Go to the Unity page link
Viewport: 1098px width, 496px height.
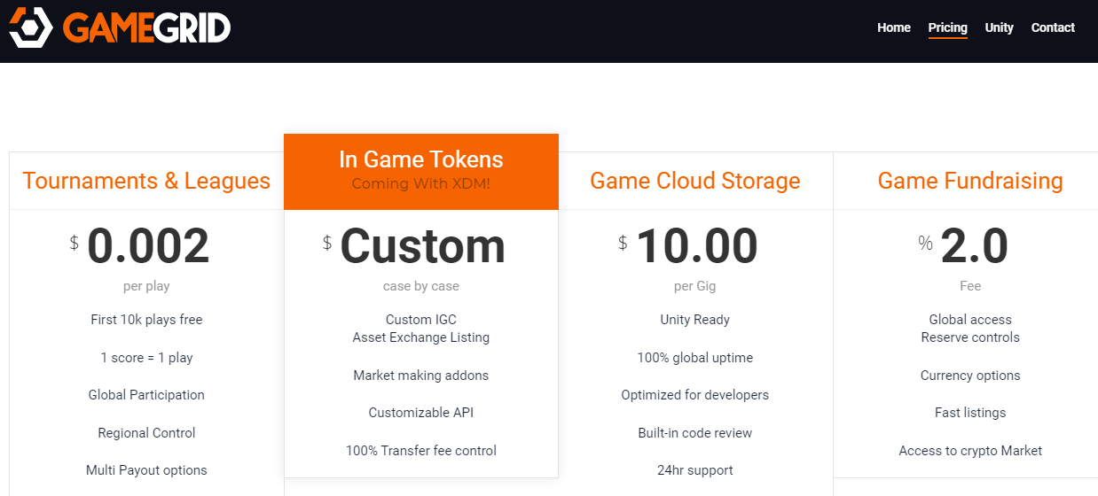click(x=999, y=27)
